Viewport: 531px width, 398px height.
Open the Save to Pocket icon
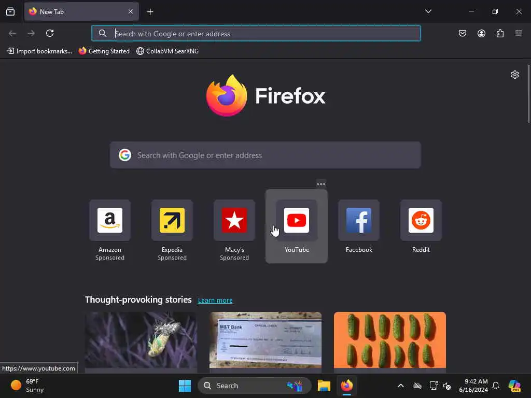pyautogui.click(x=462, y=33)
